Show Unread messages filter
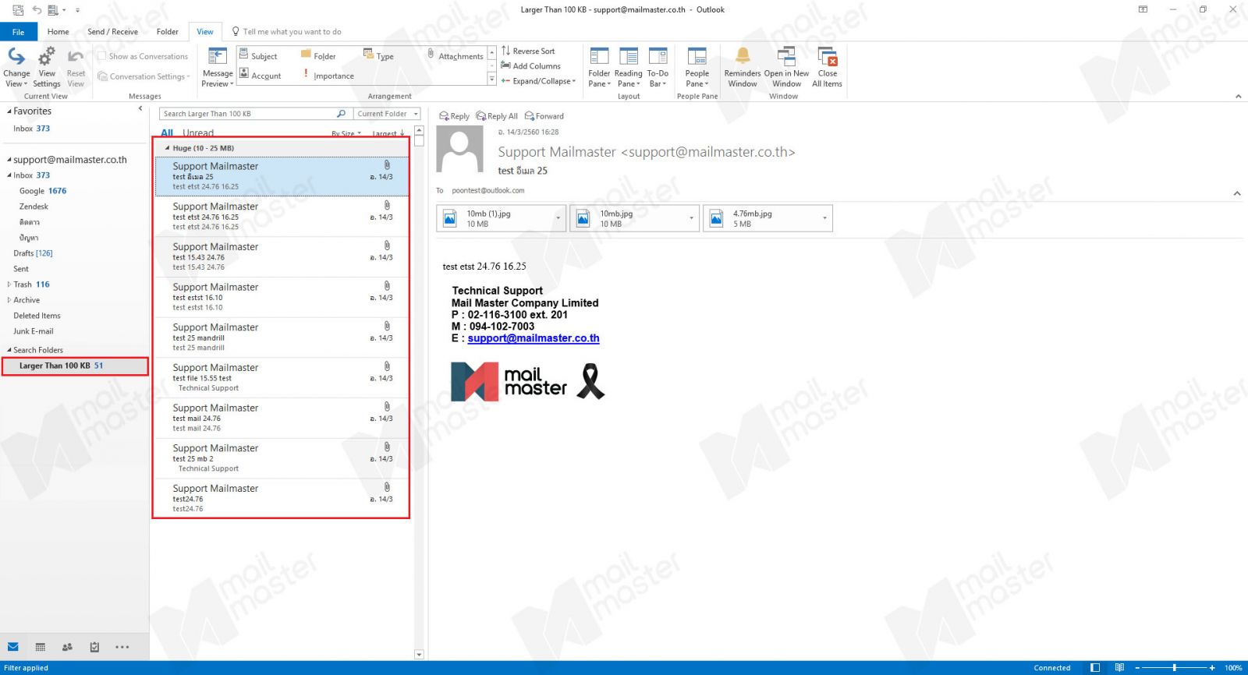The image size is (1248, 675). (198, 133)
